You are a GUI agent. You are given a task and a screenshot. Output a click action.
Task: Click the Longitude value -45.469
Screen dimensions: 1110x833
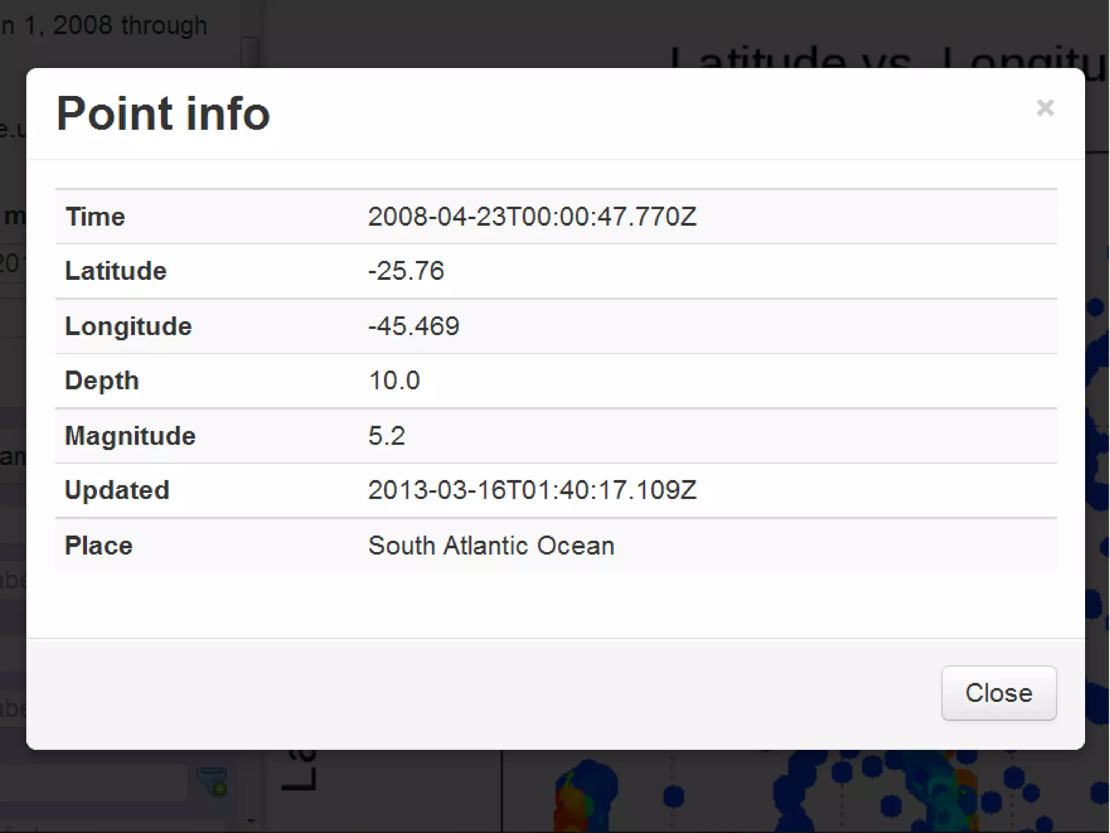pyautogui.click(x=414, y=326)
